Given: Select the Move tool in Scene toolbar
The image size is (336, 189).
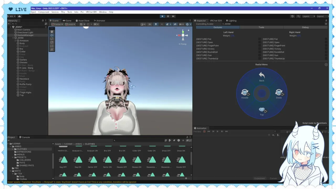Looking at the screenshot, I should [x=52, y=35].
